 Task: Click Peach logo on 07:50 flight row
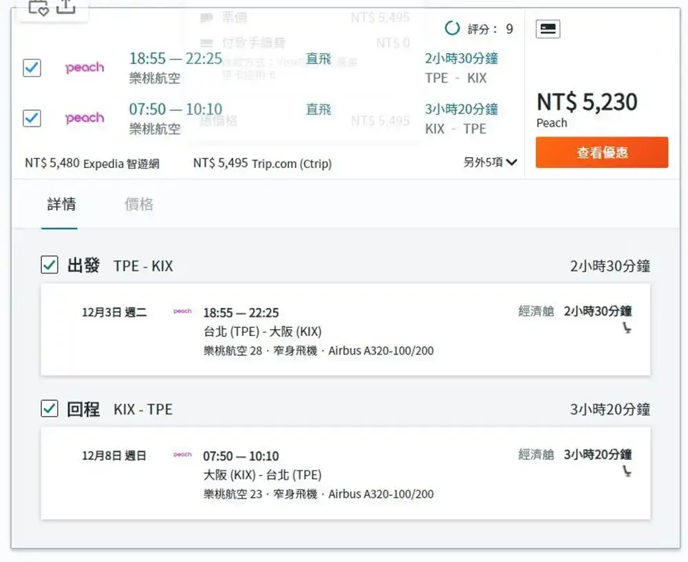coord(85,118)
